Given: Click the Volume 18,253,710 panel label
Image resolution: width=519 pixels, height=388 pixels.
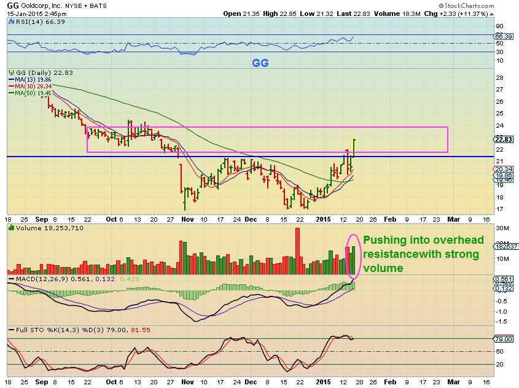Looking at the screenshot, I should [49, 228].
